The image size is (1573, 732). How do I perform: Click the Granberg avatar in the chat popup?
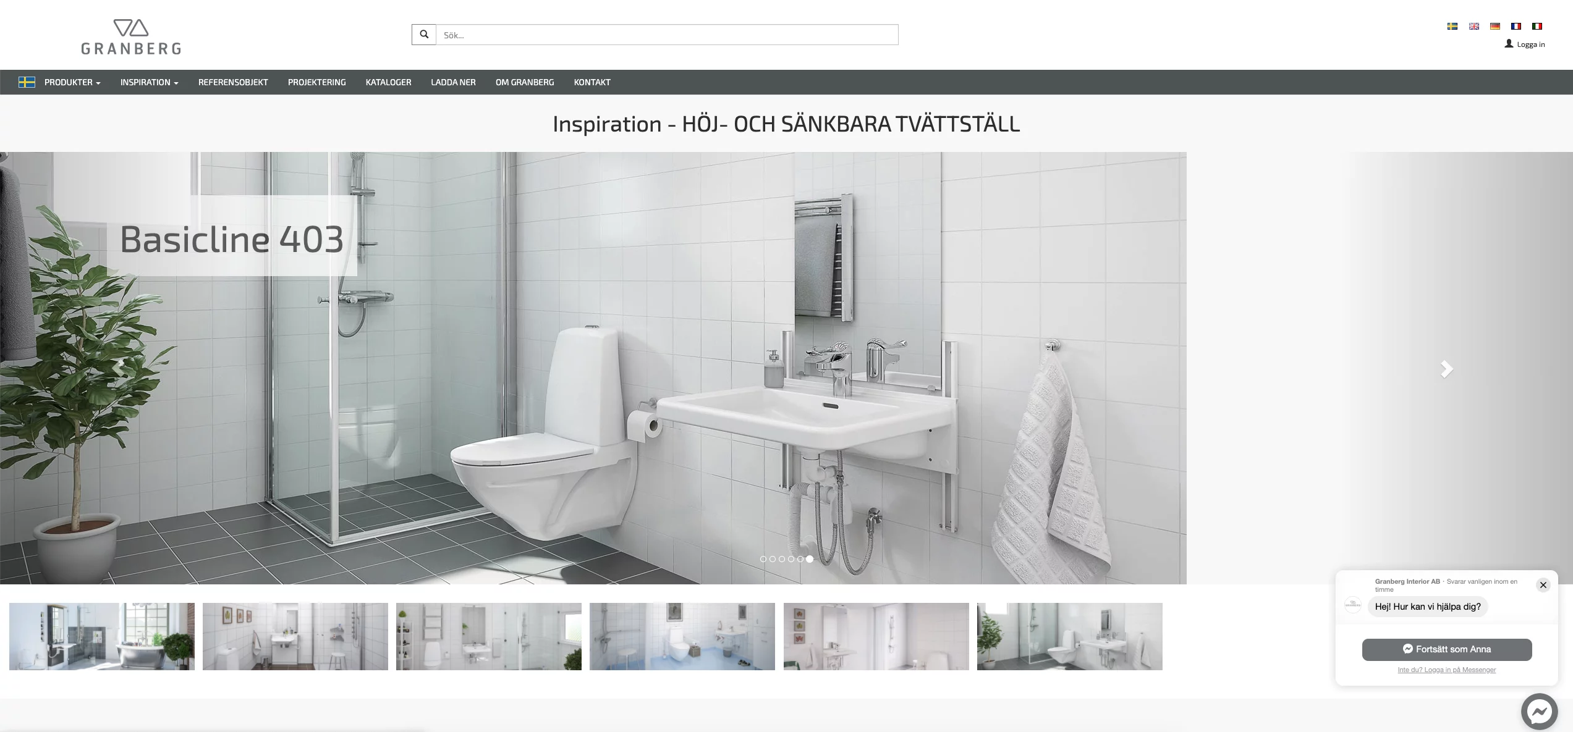(1353, 605)
